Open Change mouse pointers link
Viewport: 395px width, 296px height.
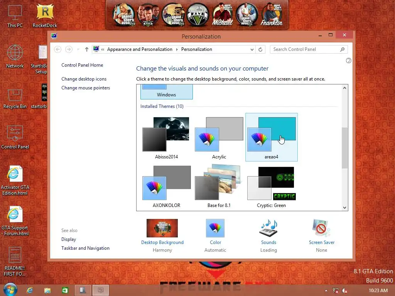pos(86,87)
